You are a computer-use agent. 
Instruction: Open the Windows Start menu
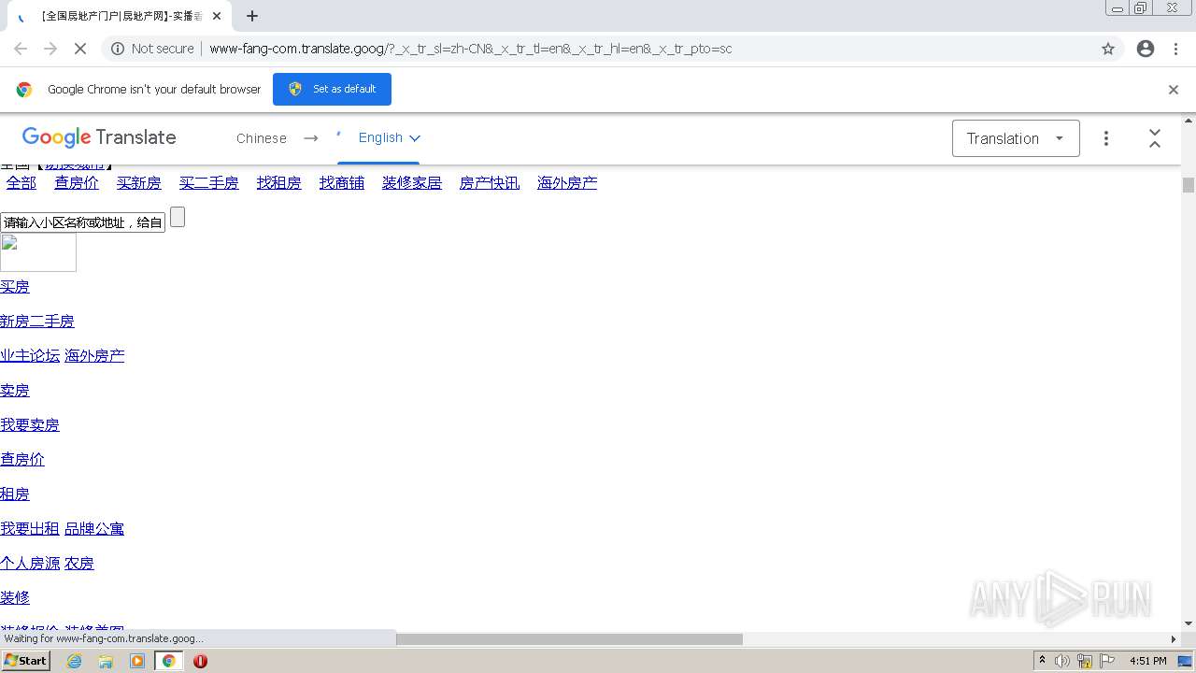click(26, 661)
